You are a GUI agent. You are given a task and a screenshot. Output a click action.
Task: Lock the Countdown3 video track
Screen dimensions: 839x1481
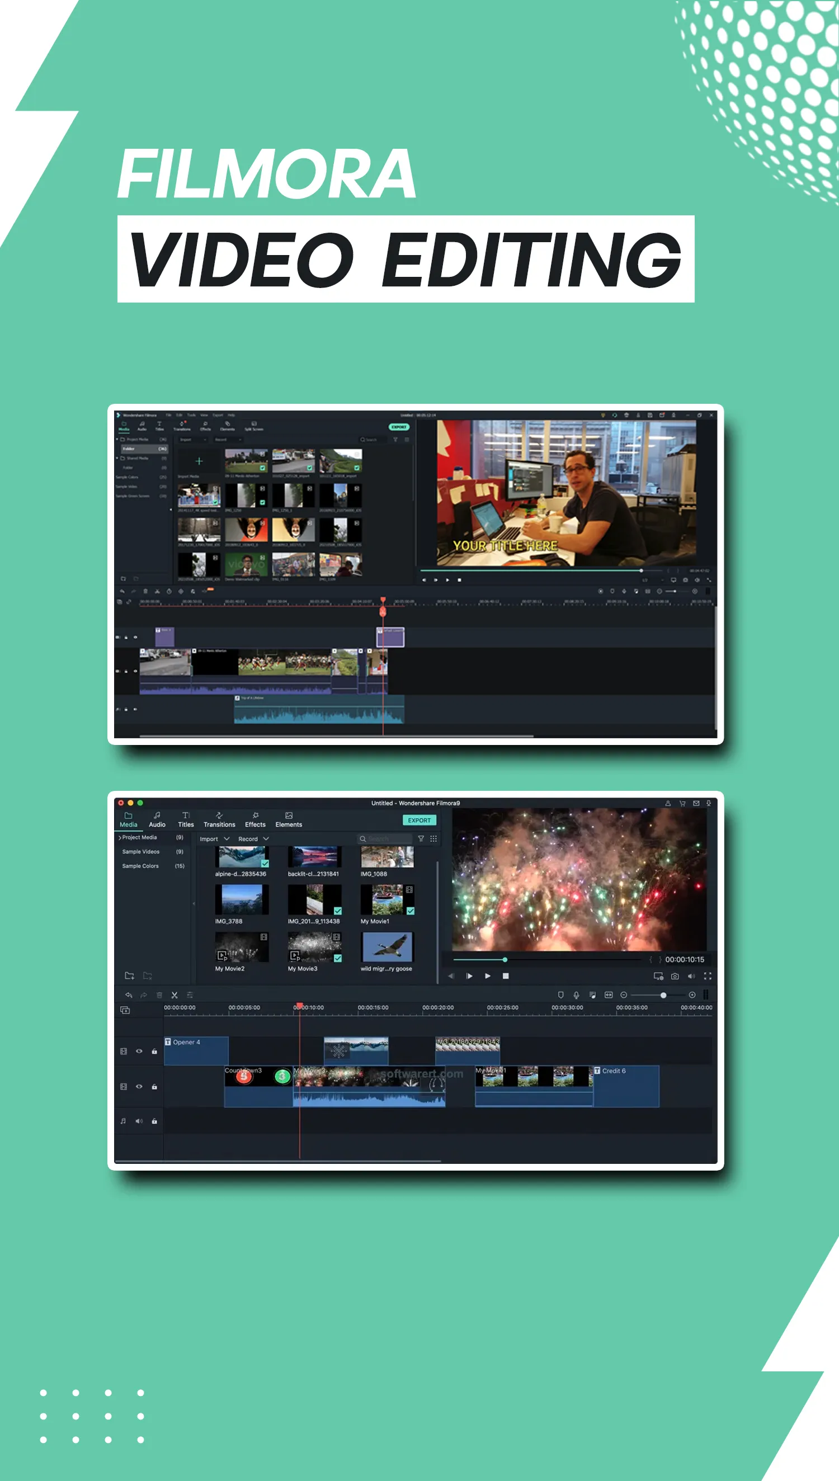(x=154, y=1086)
